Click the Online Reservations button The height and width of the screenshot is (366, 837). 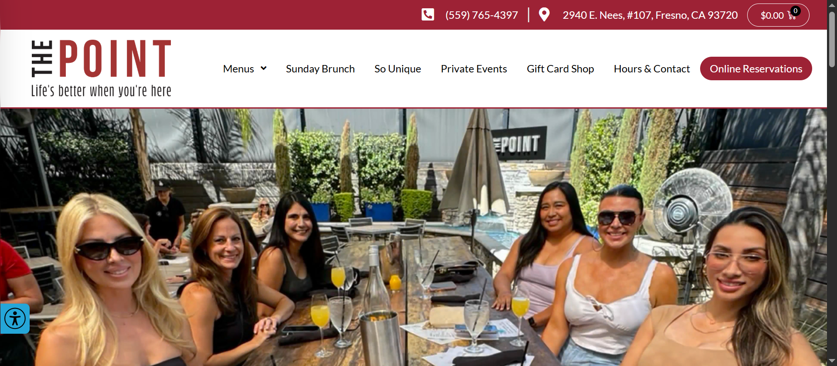(x=756, y=68)
